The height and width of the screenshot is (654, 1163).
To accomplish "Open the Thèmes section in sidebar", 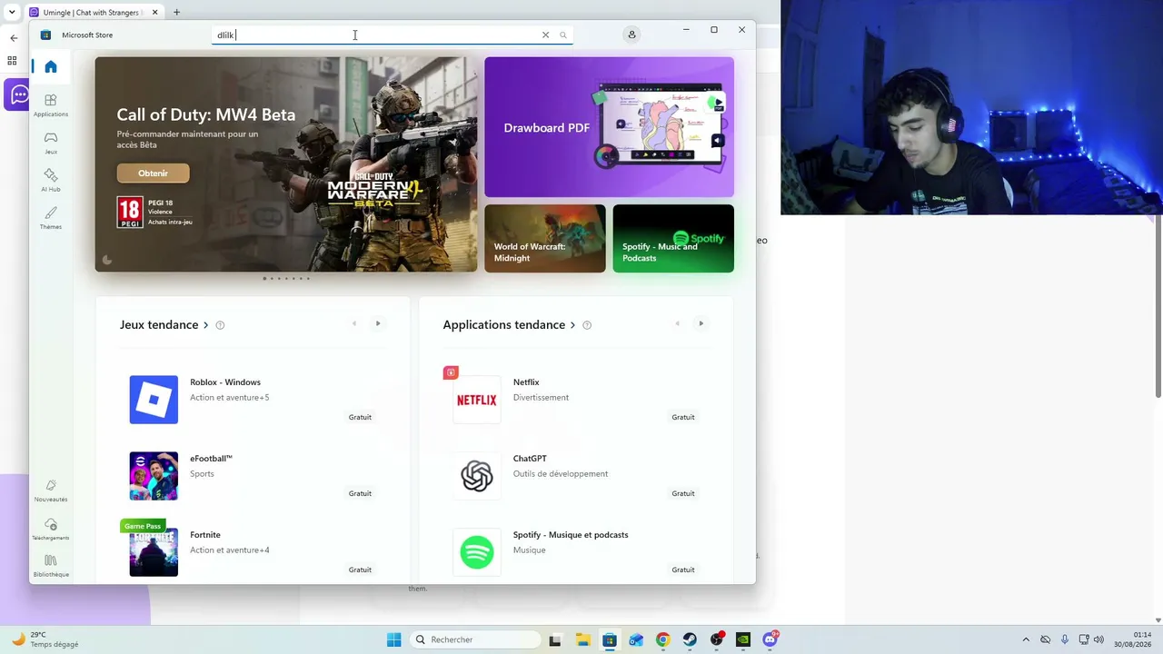I will (51, 218).
